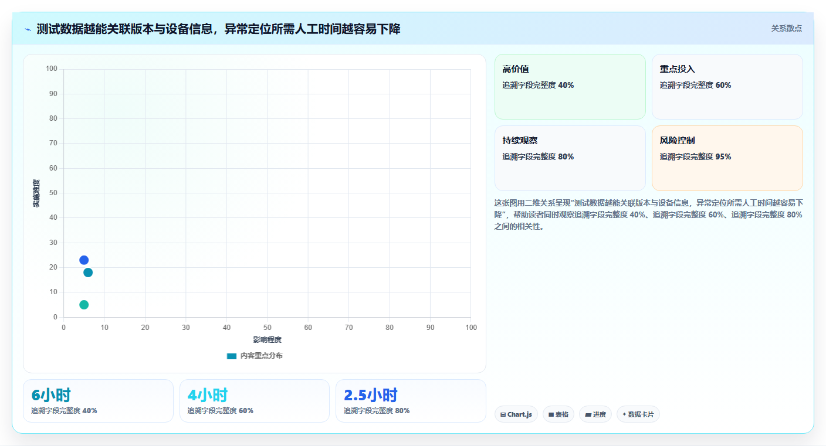This screenshot has width=826, height=446.
Task: Open the 风险控制 quadrant card
Action: point(727,158)
